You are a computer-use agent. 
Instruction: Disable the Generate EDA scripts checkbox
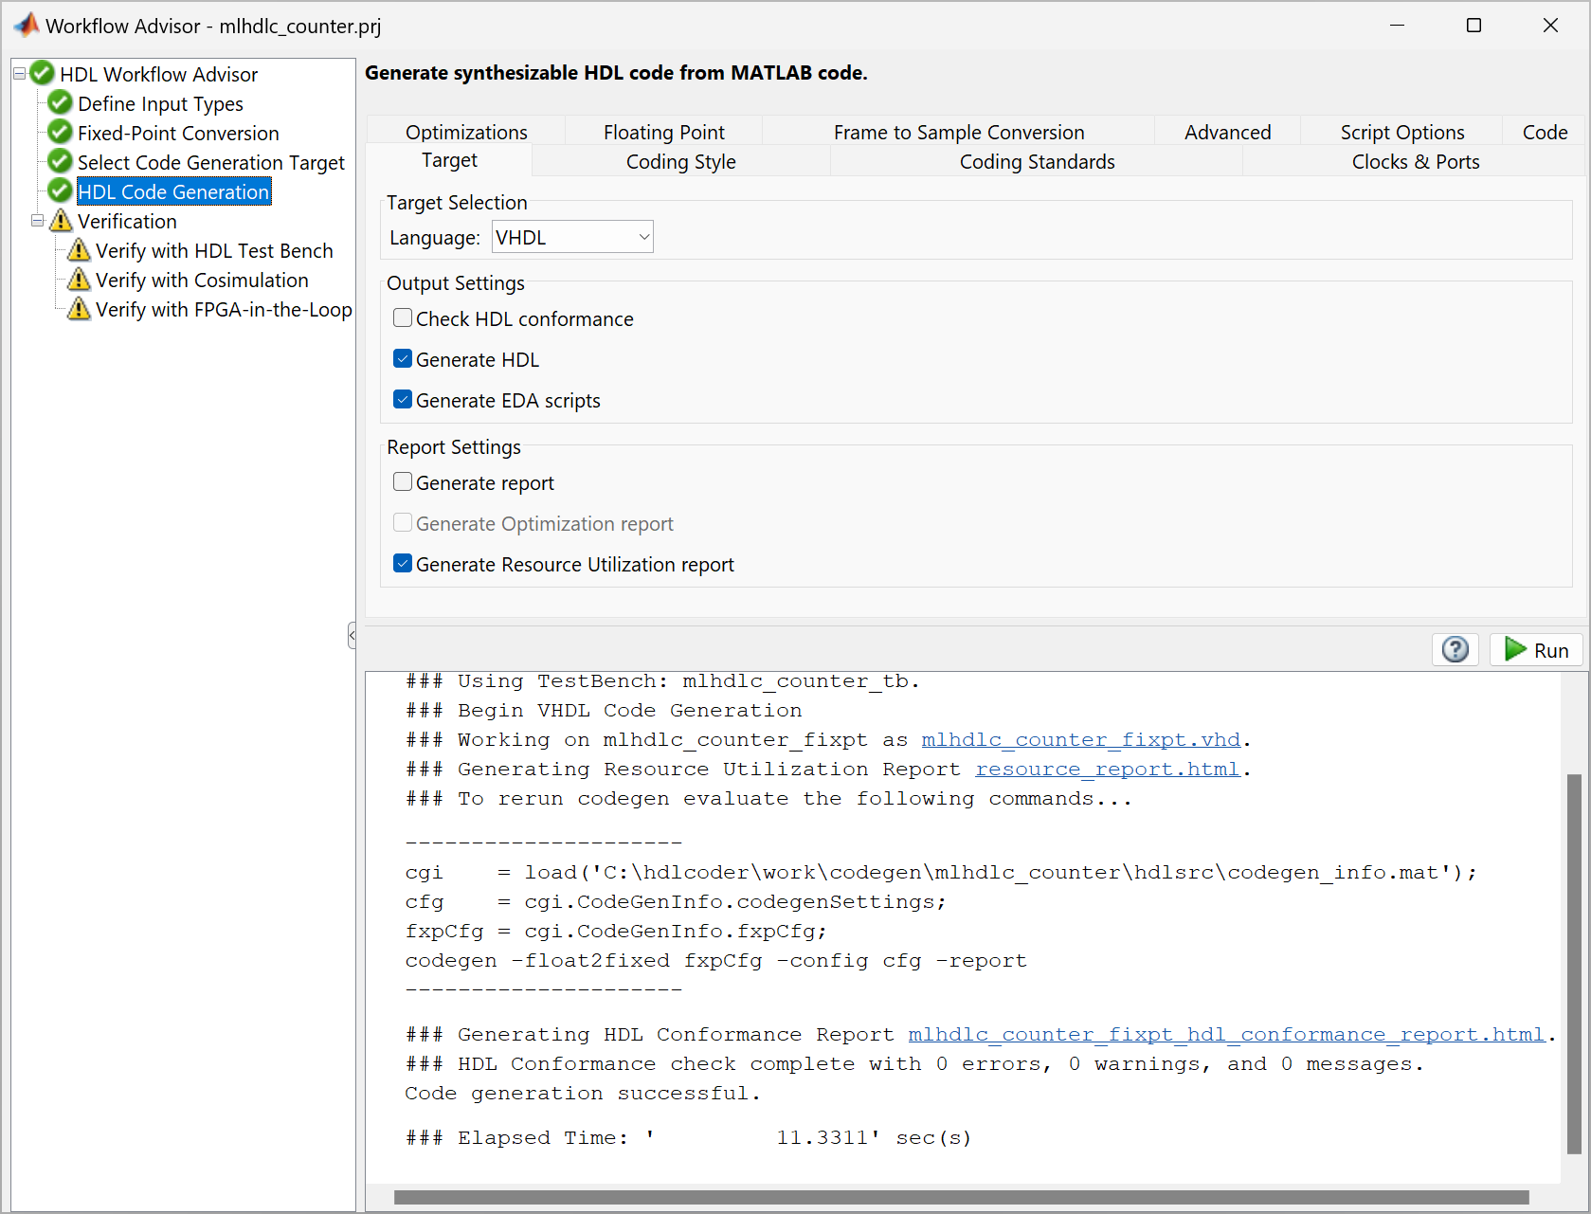(403, 399)
